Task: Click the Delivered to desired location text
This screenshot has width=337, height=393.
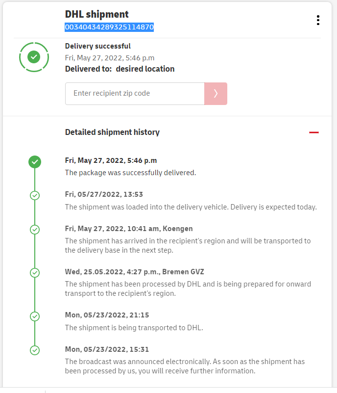Action: pyautogui.click(x=120, y=69)
